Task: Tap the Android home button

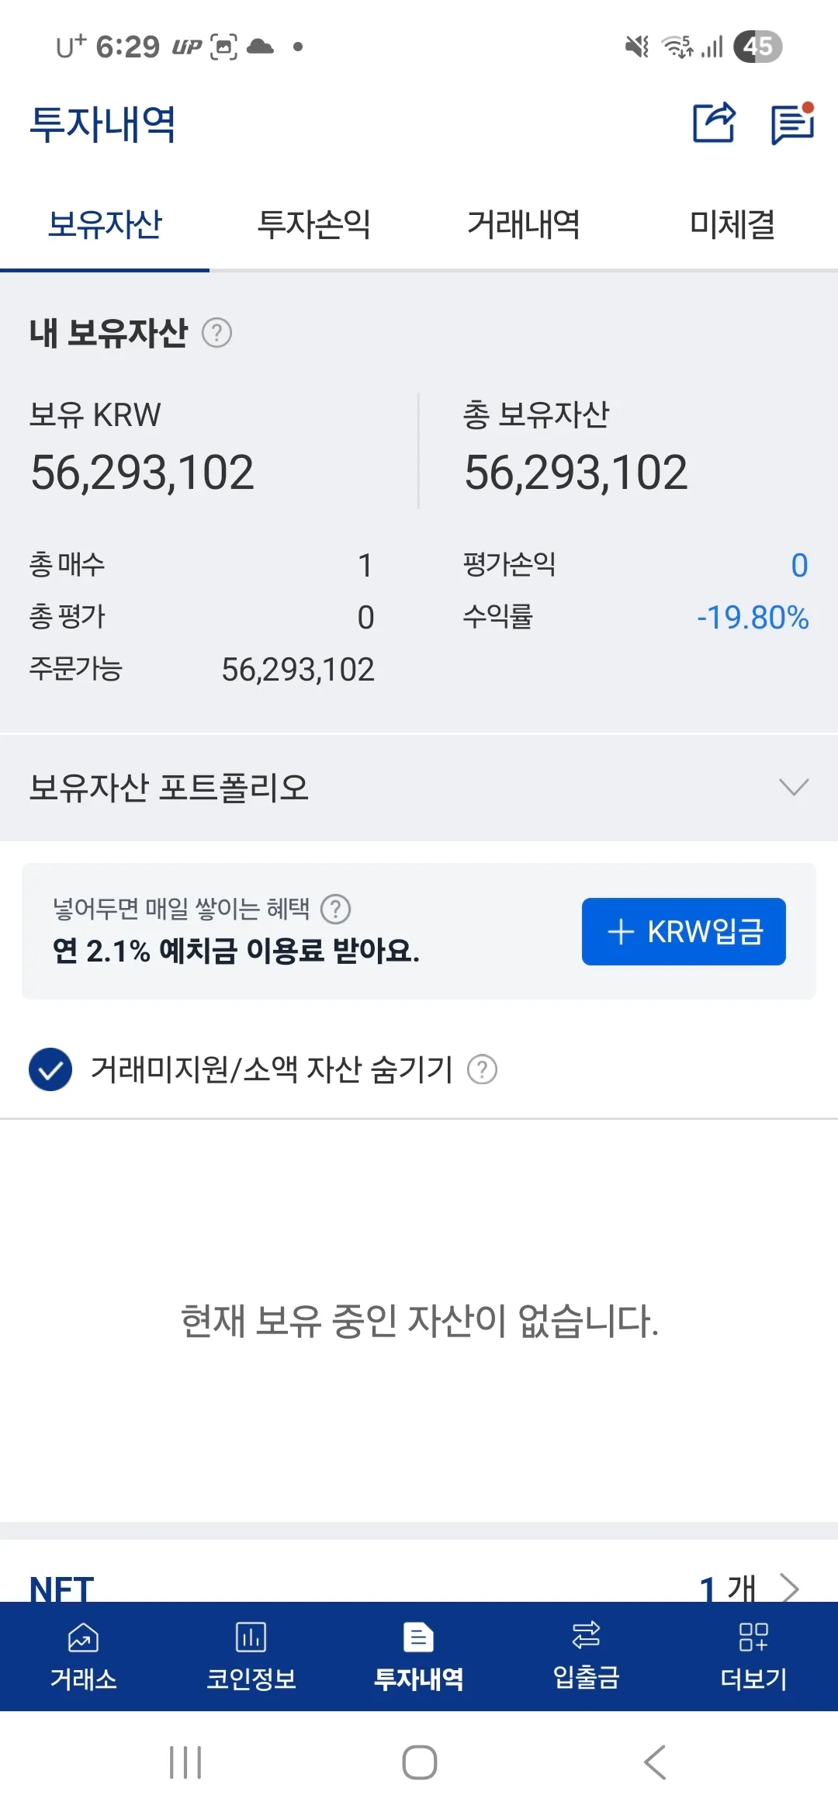Action: point(419,1762)
